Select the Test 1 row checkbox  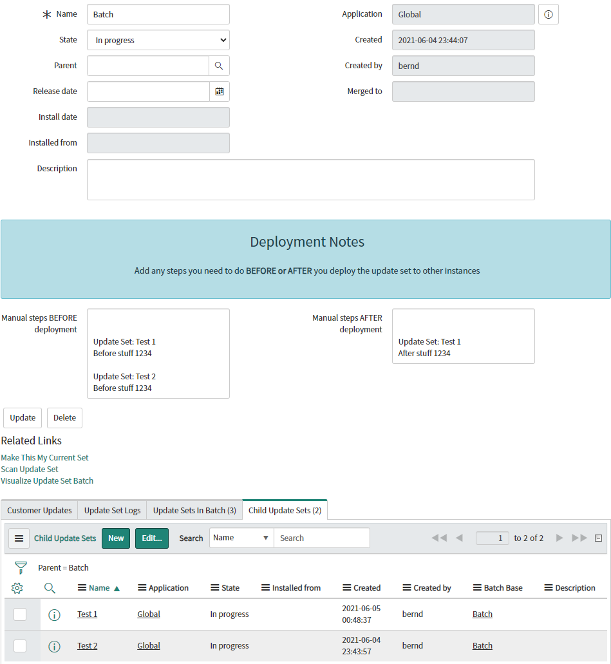tap(20, 614)
